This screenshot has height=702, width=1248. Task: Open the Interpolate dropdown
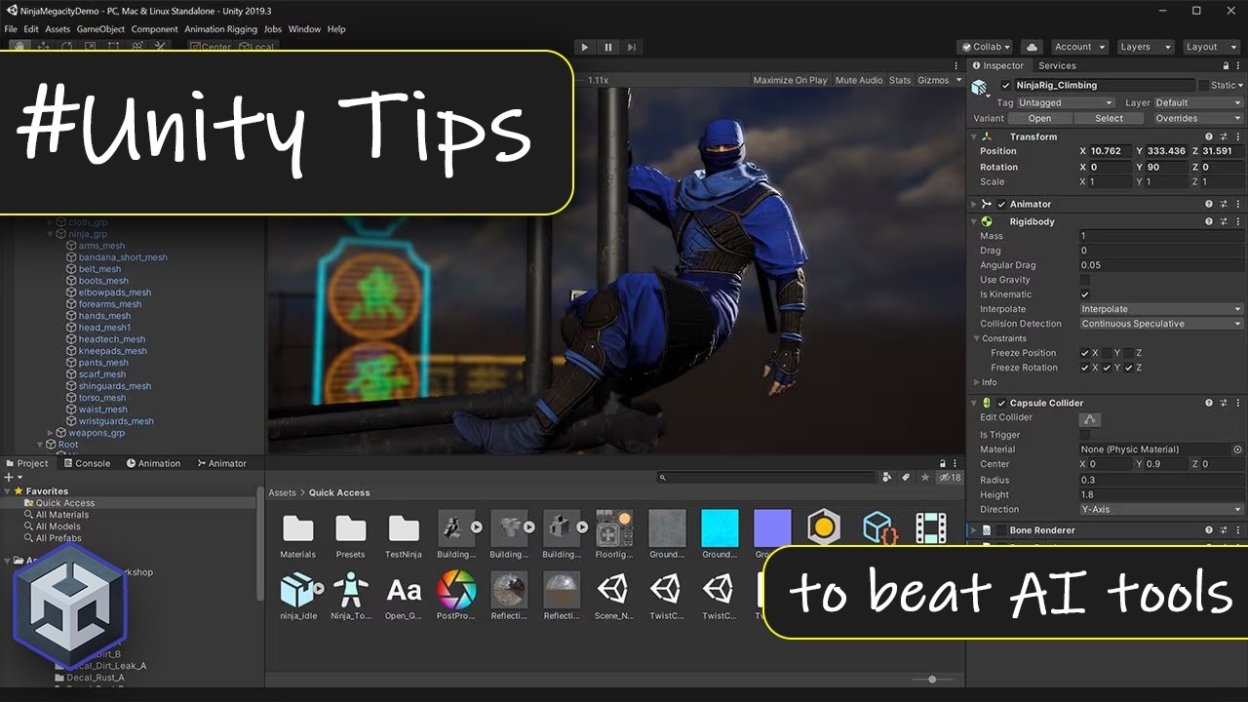tap(1161, 309)
